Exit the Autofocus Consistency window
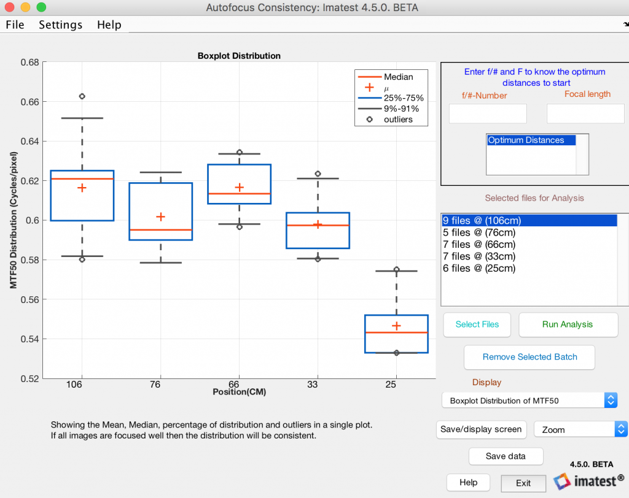This screenshot has height=498, width=629. coord(523,483)
